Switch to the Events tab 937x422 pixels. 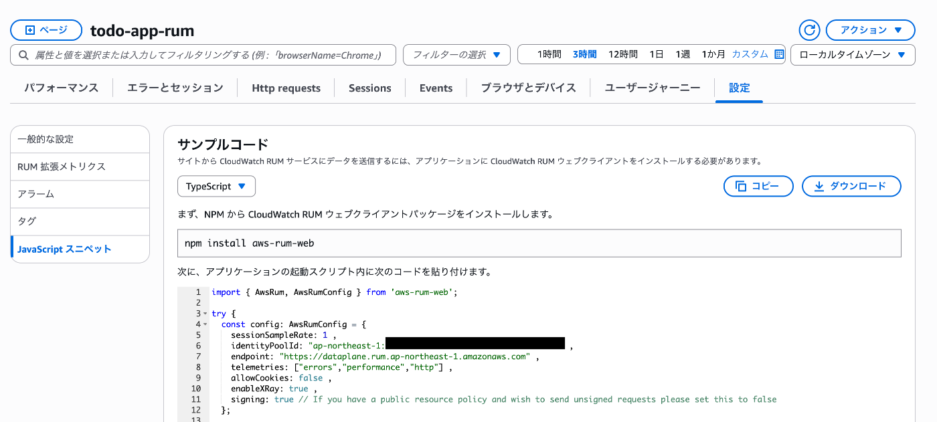coord(436,88)
